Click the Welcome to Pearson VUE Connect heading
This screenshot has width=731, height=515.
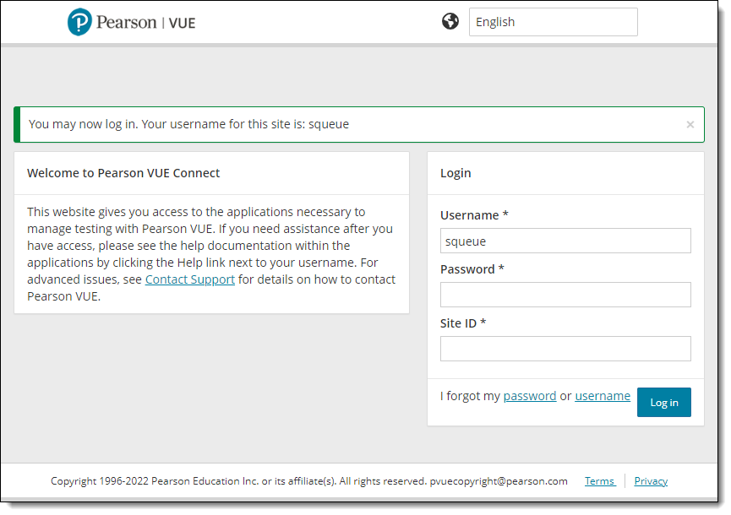click(123, 173)
